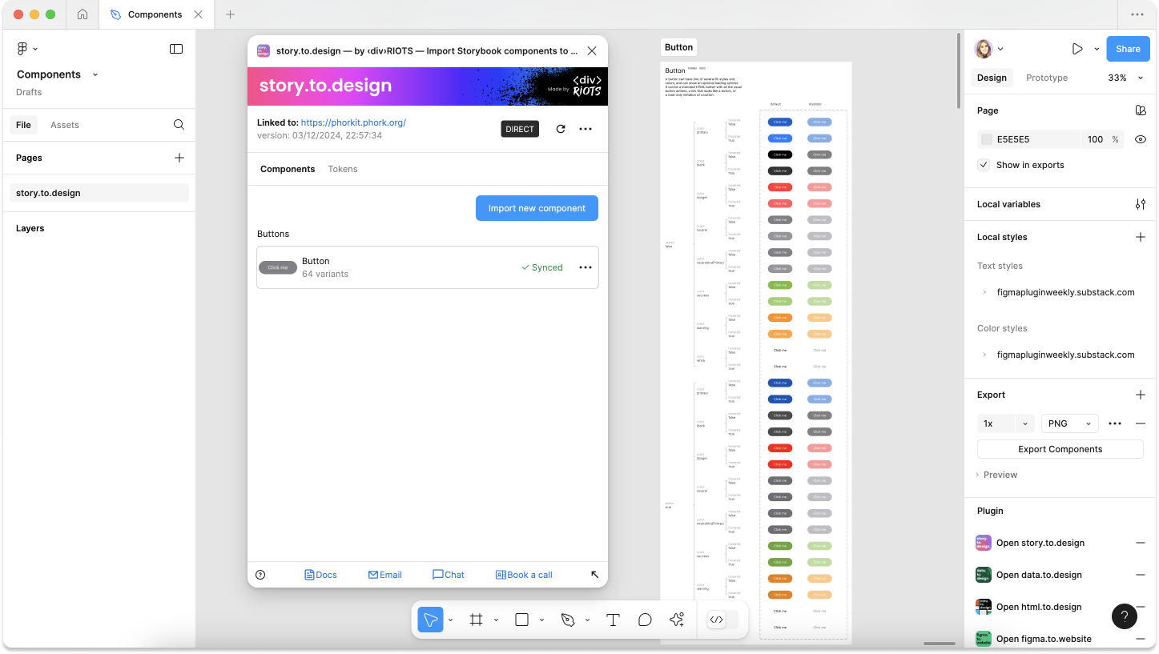Open export more options ellipsis
Image resolution: width=1159 pixels, height=654 pixels.
[1115, 423]
